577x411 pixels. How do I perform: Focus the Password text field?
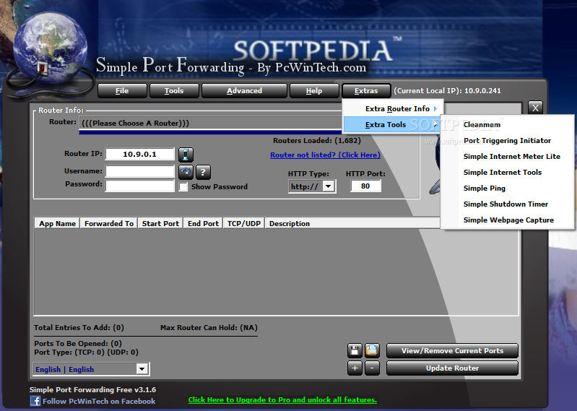pyautogui.click(x=140, y=186)
